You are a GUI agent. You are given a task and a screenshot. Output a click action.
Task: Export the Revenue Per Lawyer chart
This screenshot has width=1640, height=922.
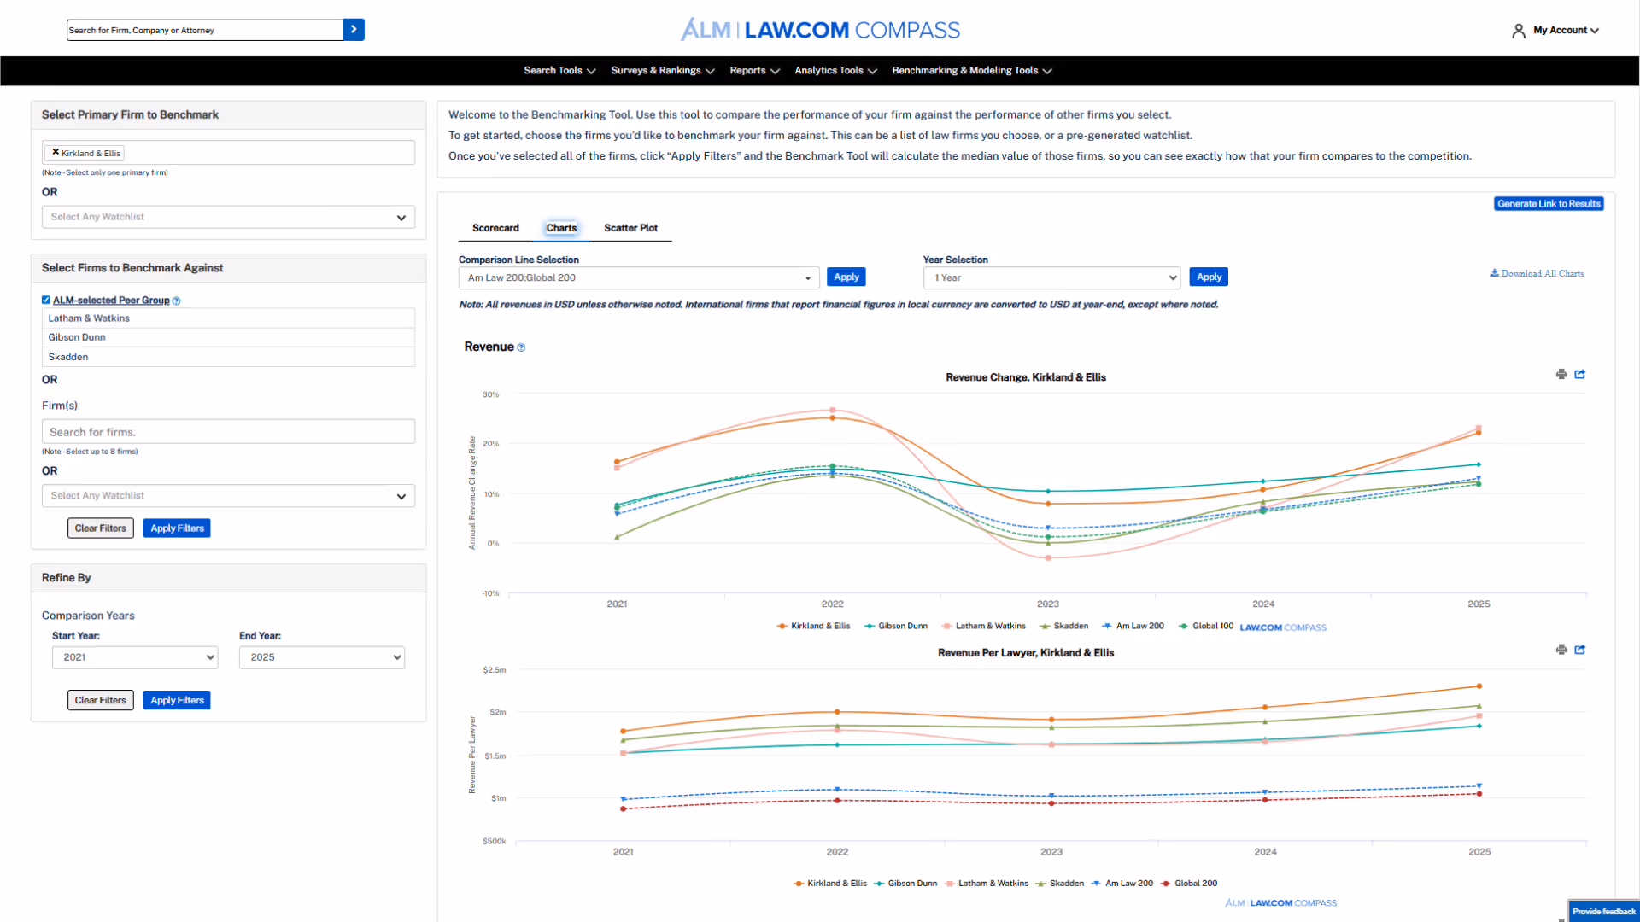pos(1580,650)
